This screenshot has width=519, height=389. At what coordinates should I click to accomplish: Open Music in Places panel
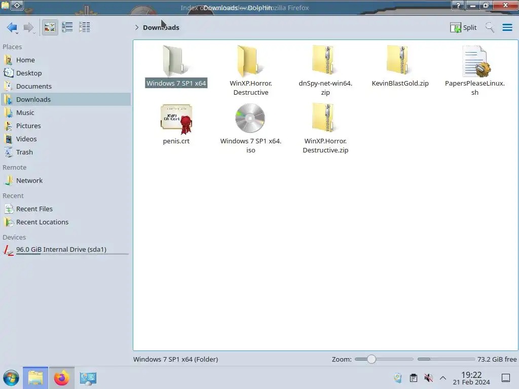tap(65, 113)
